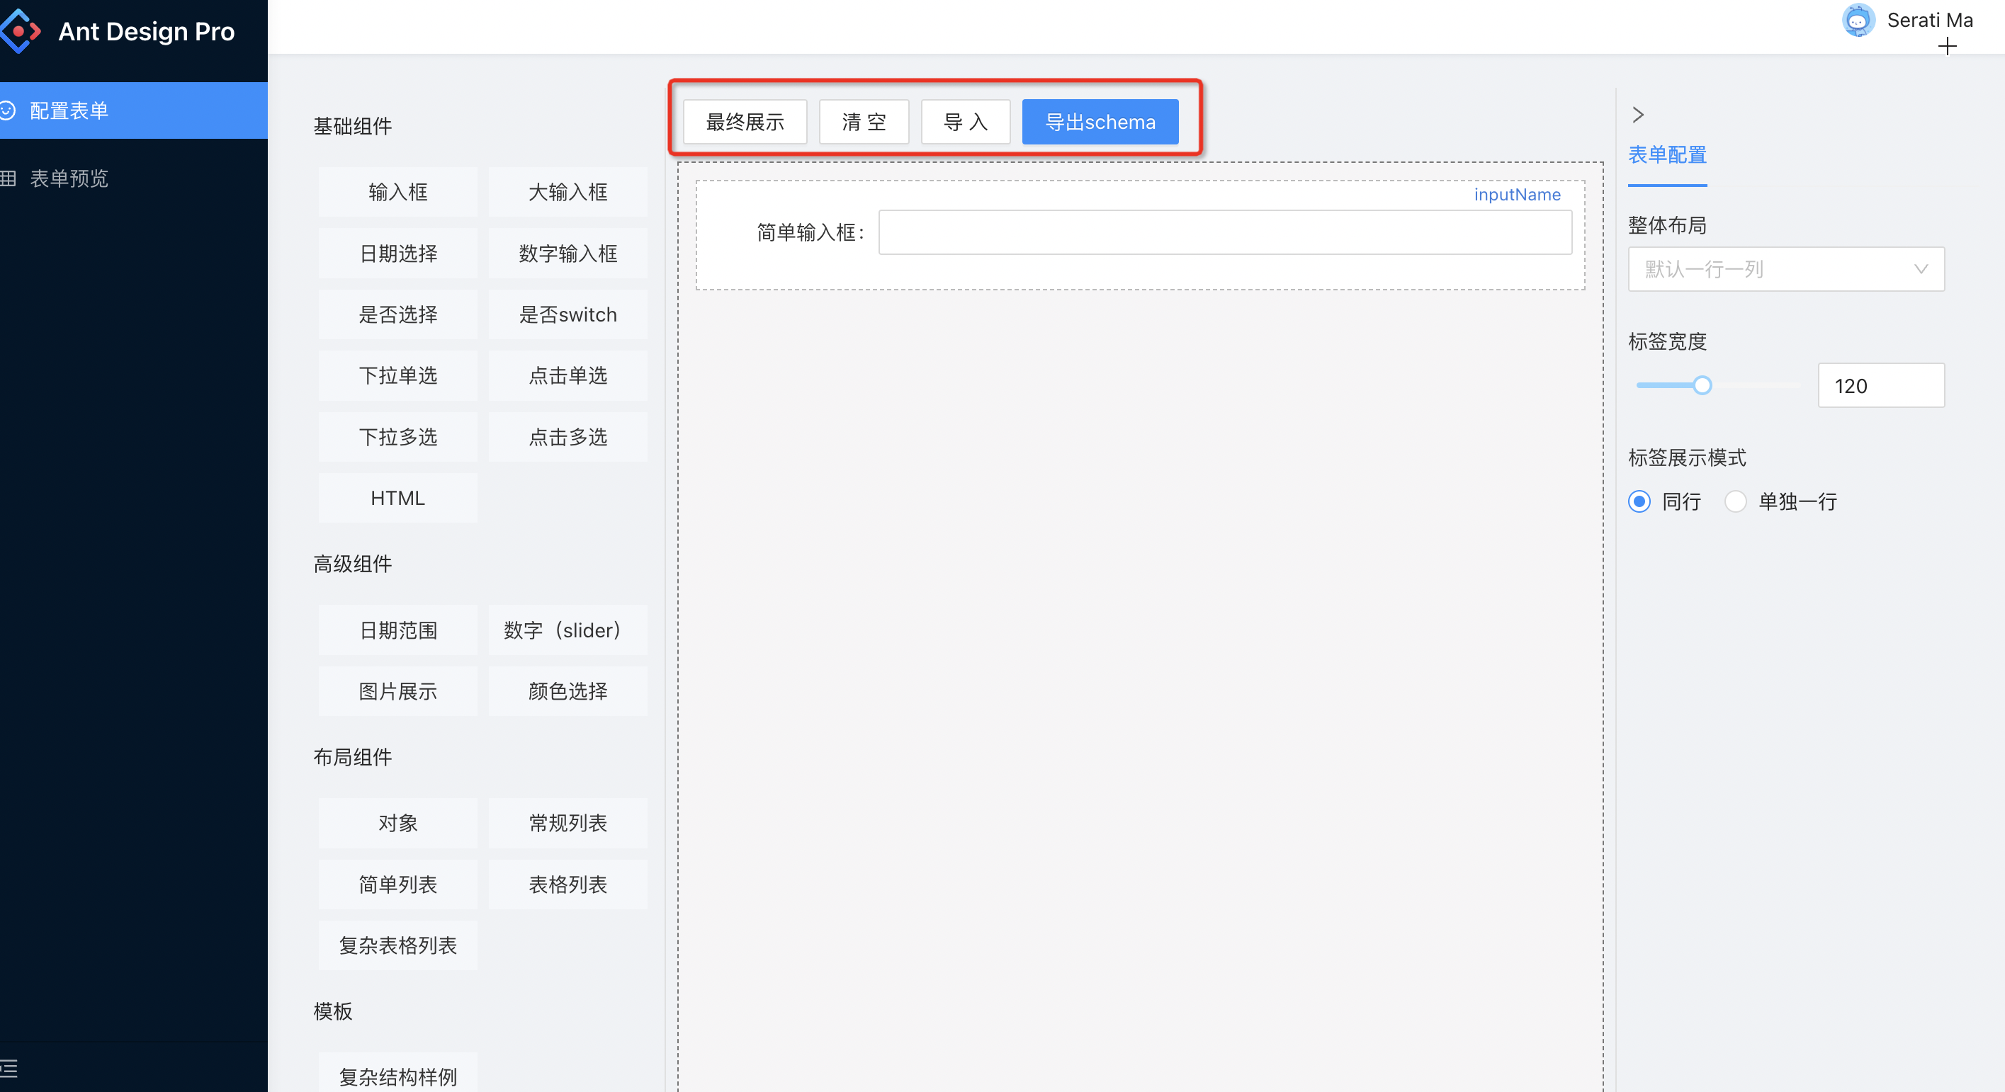Image resolution: width=2005 pixels, height=1092 pixels.
Task: Add the 图片展示 component
Action: tap(397, 690)
